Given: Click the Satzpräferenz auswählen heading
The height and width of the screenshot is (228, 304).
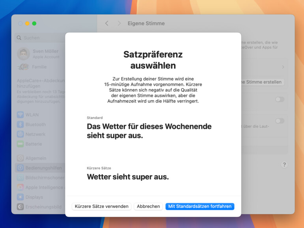Looking at the screenshot, I should point(153,60).
